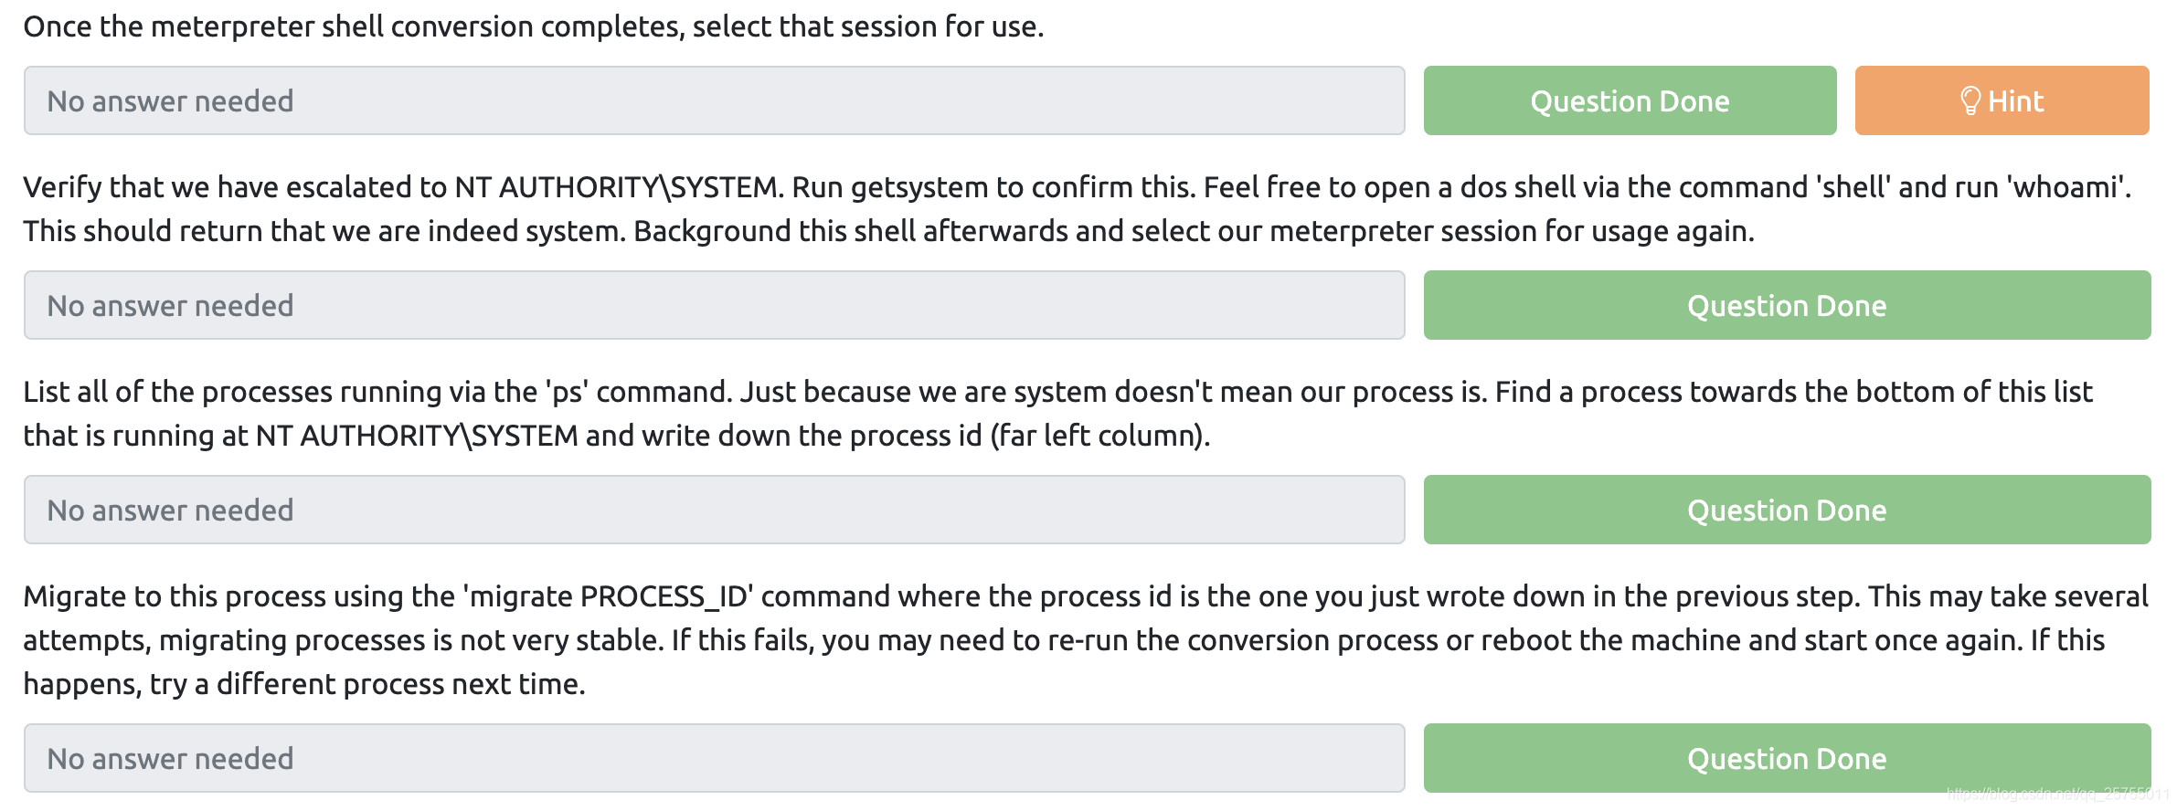Select the answer field below the NT AUTHORITY\SYSTEM verification question
This screenshot has width=2177, height=811.
point(714,305)
